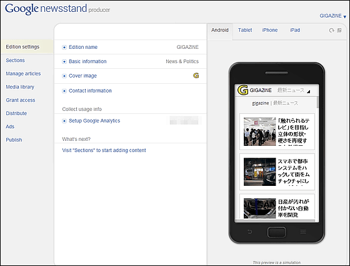The width and height of the screenshot is (350, 266).
Task: Open Publish in the sidebar
Action: pyautogui.click(x=14, y=140)
